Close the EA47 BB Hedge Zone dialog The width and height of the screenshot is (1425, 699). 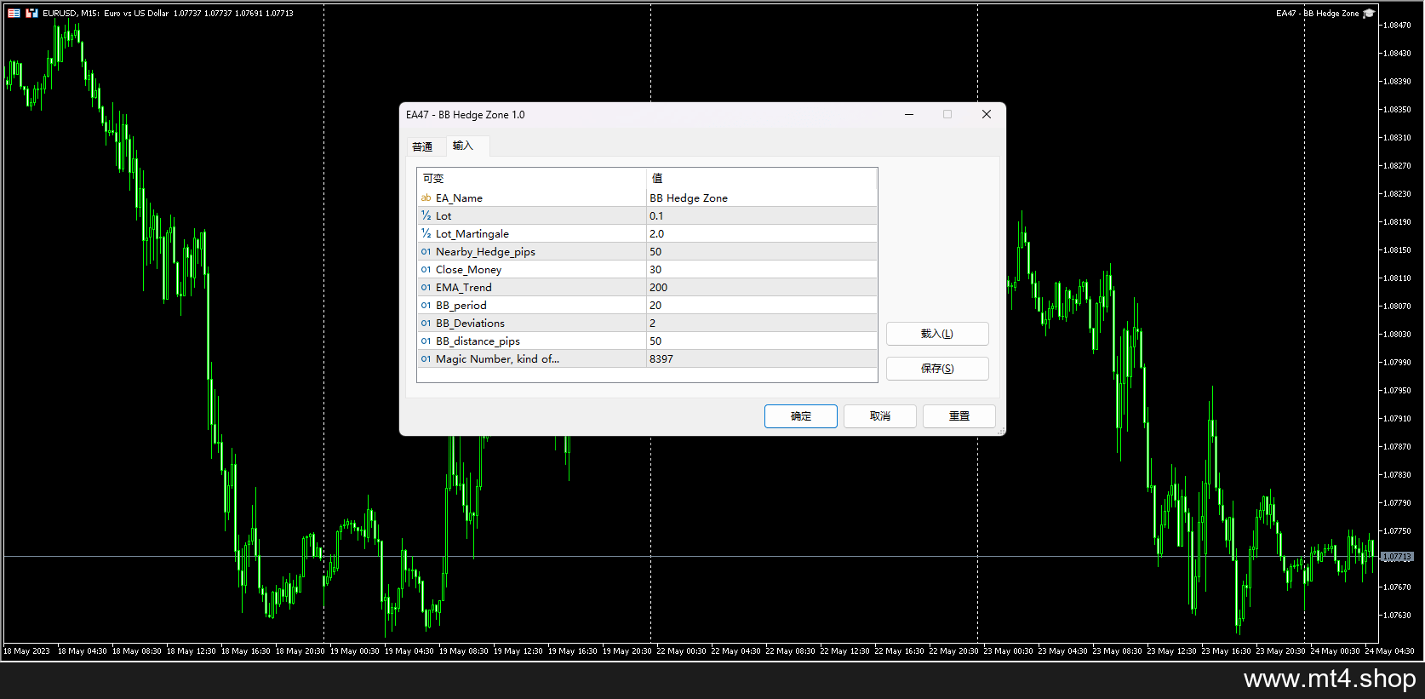point(987,114)
